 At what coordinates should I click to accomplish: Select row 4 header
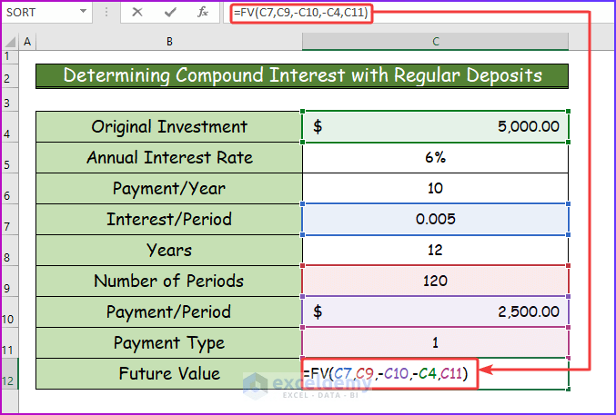10,127
